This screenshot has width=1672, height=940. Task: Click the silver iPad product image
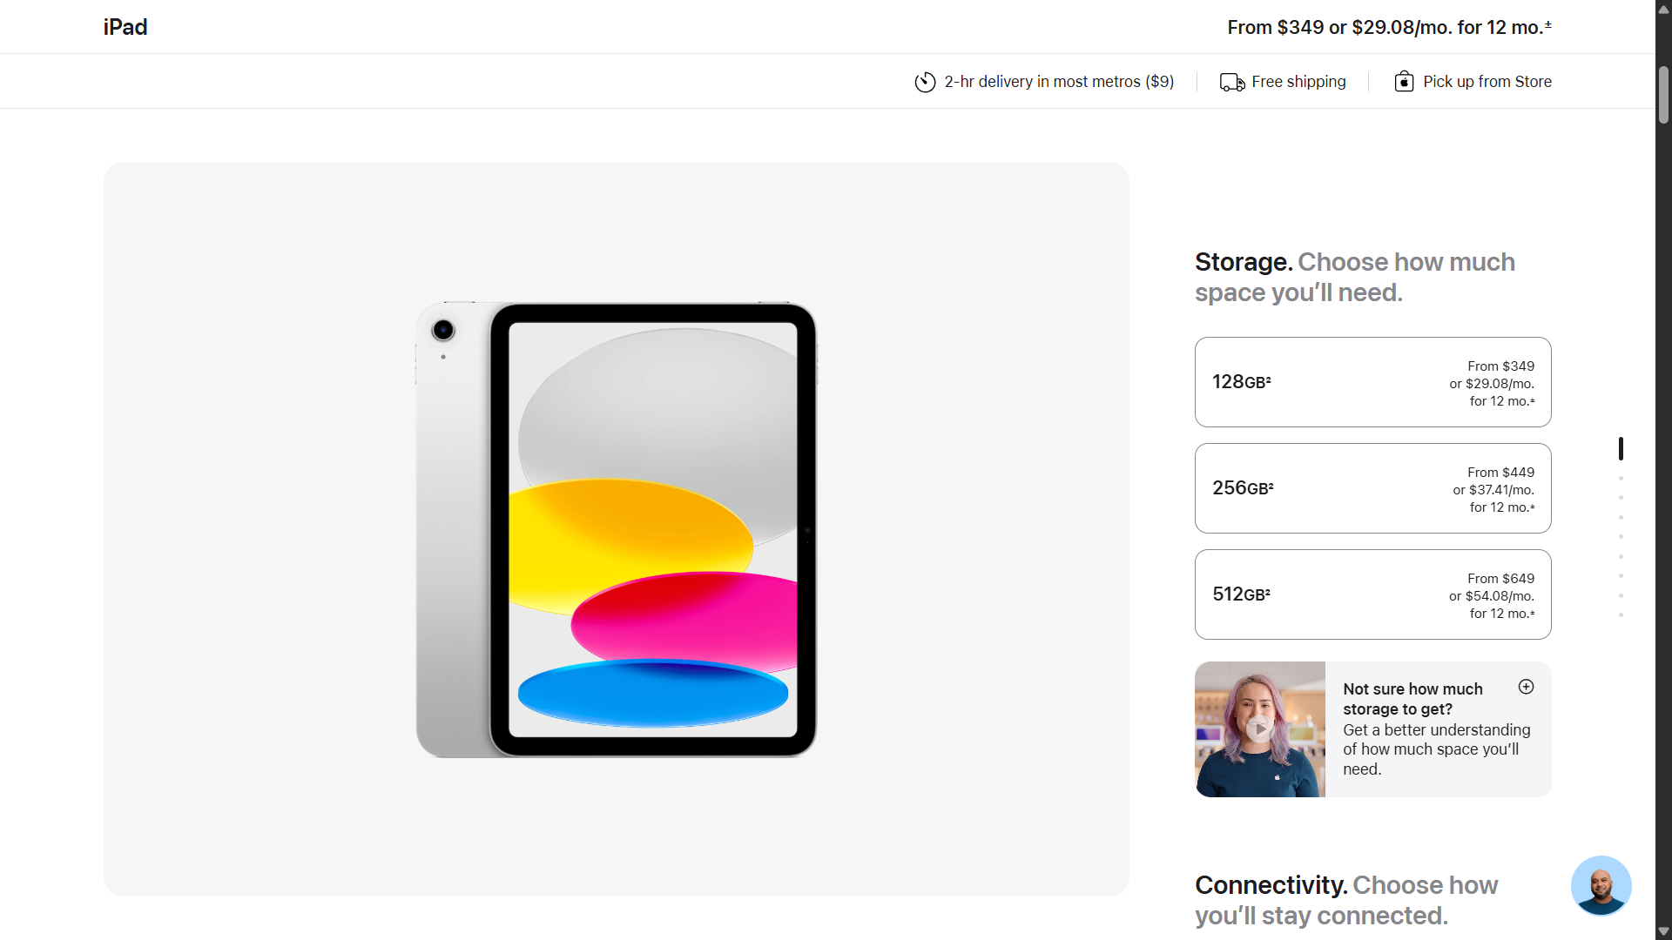617,529
